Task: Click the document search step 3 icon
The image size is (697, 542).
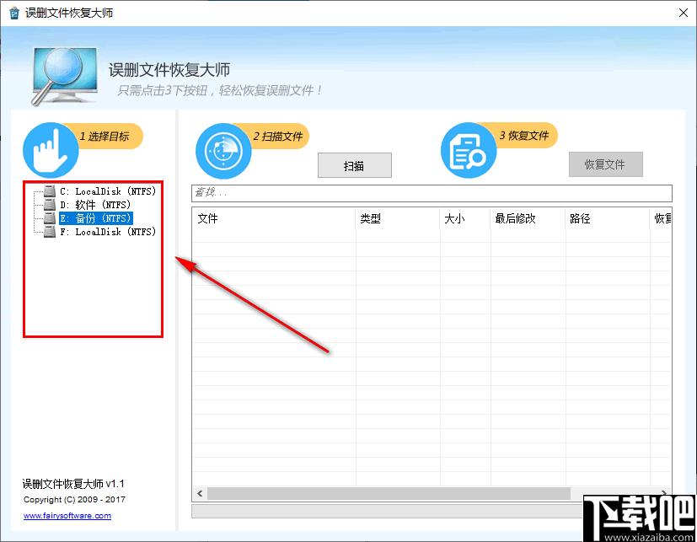Action: click(469, 150)
